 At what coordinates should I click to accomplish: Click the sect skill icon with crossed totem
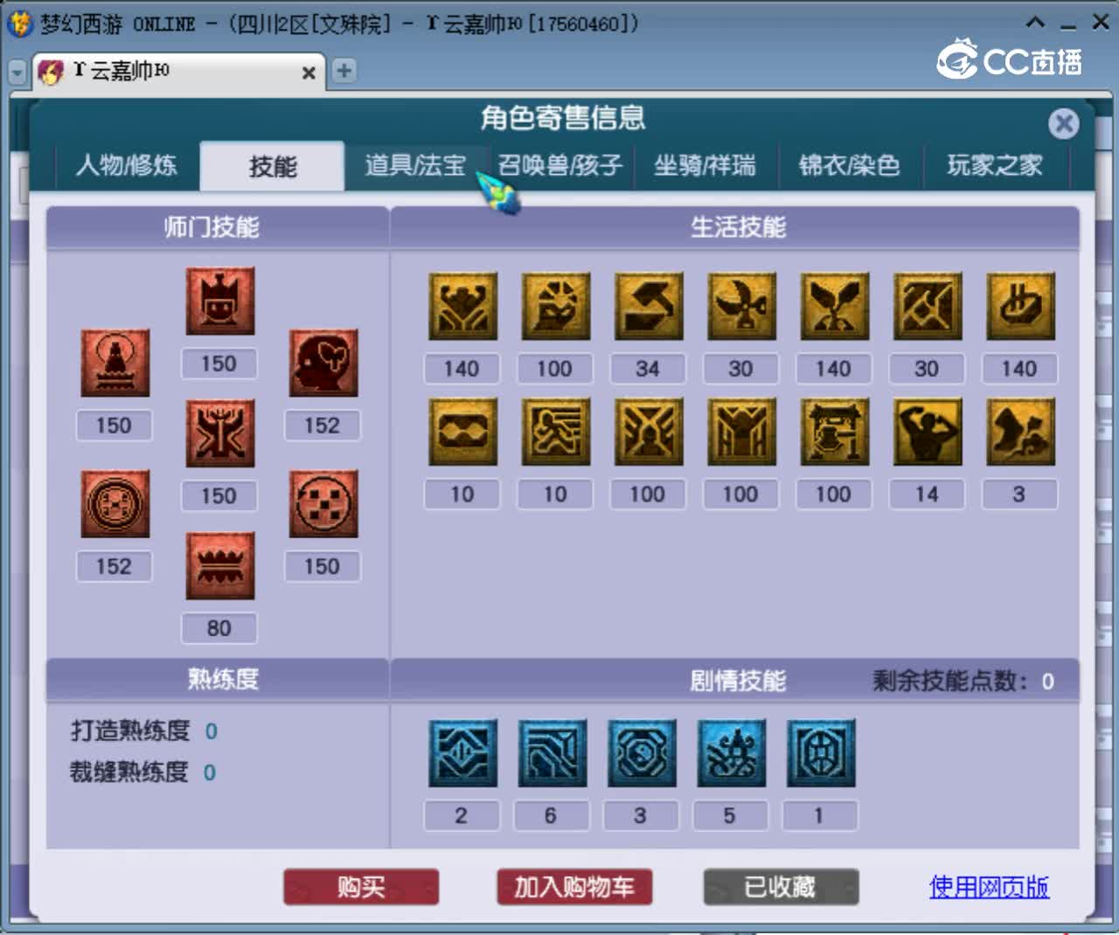[x=219, y=433]
